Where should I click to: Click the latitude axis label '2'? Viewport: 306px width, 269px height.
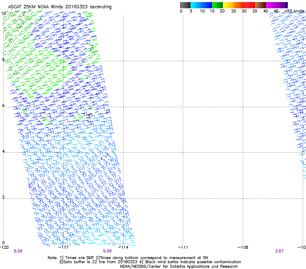point(3,197)
